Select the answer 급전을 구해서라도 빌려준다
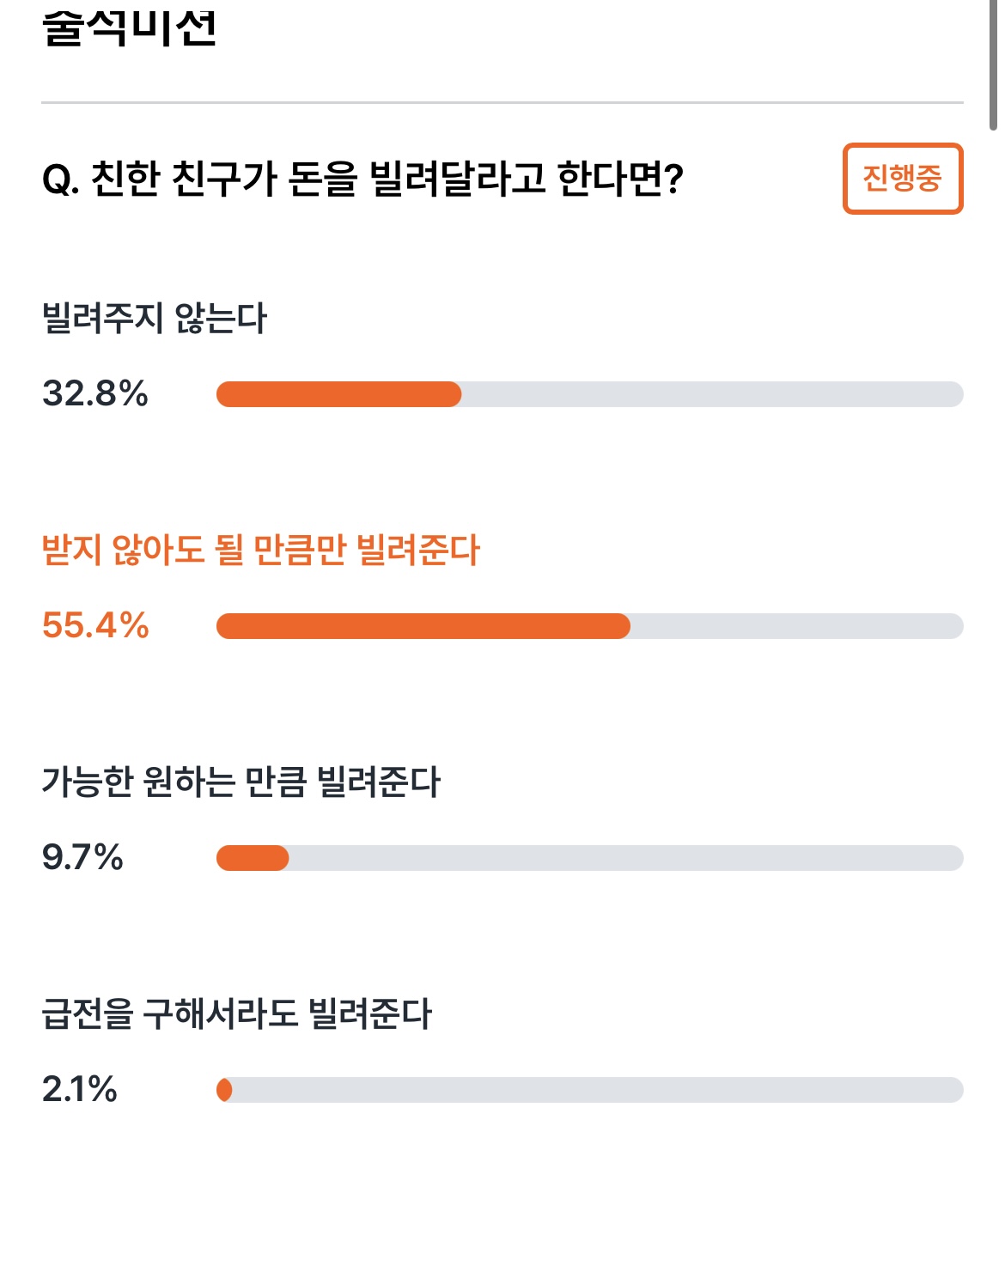Image resolution: width=1005 pixels, height=1272 pixels. point(237,1014)
